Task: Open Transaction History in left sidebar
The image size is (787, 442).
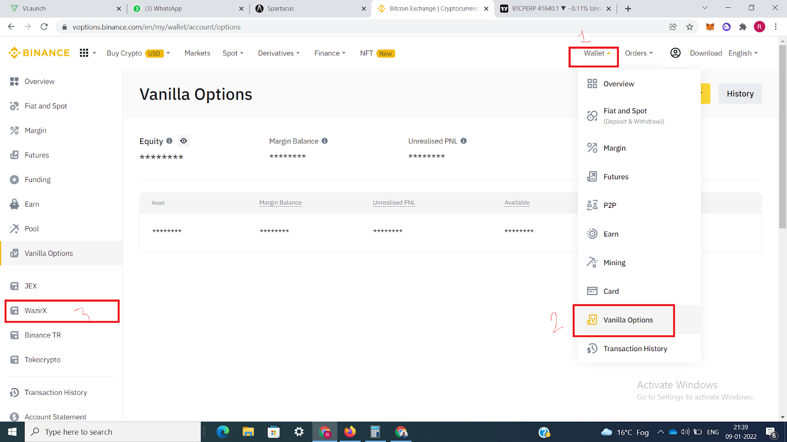Action: click(61, 392)
